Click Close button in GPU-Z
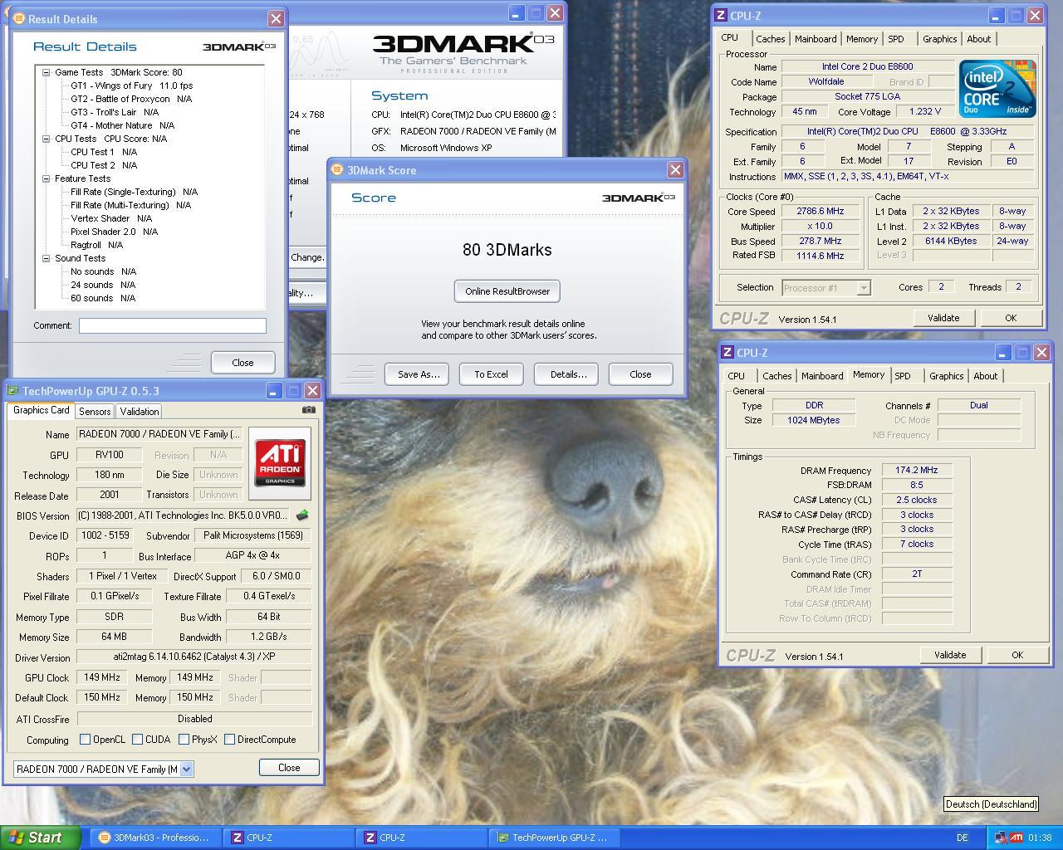Screen dimensions: 1063x850 pos(289,768)
